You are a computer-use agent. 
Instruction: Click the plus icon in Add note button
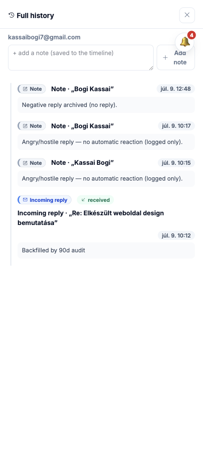pyautogui.click(x=165, y=57)
